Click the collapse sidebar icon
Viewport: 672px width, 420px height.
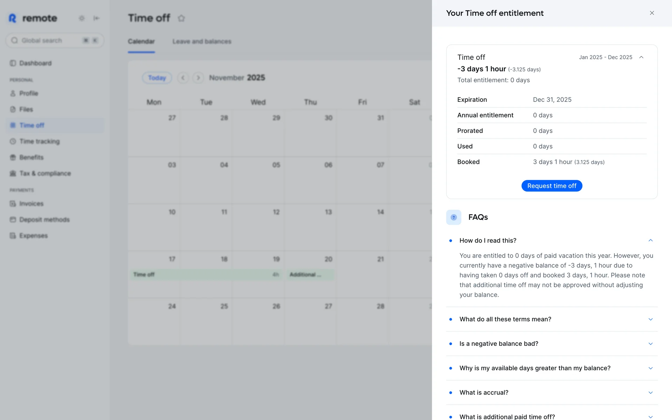pos(96,18)
